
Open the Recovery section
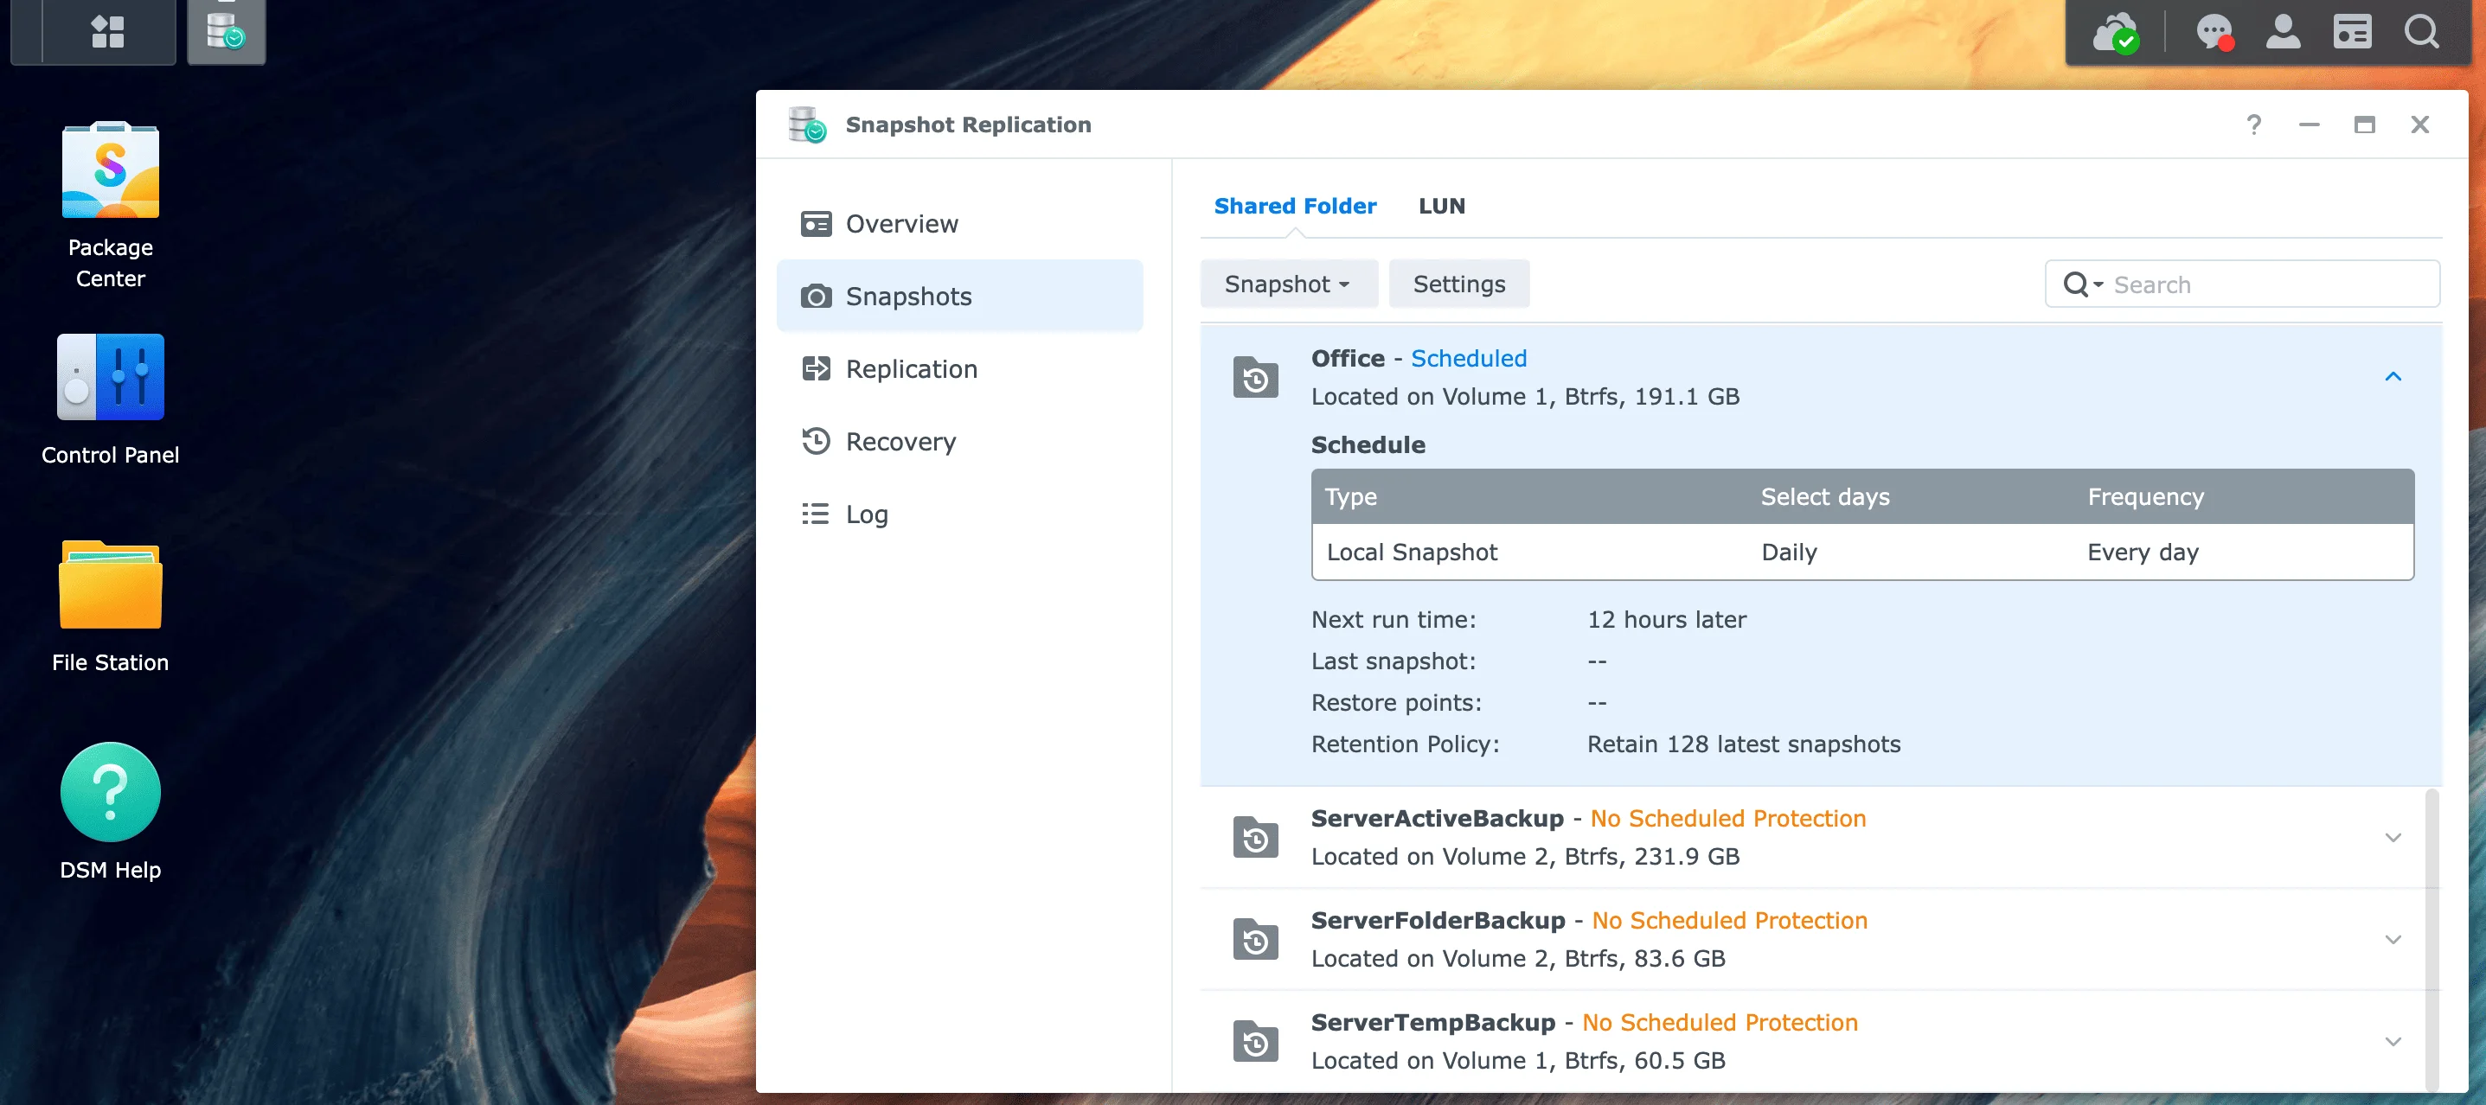point(900,441)
